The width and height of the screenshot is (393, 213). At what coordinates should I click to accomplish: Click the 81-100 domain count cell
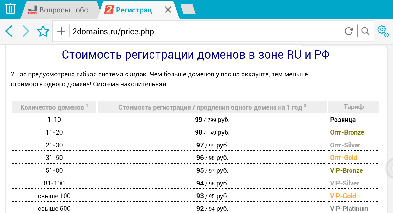54,183
